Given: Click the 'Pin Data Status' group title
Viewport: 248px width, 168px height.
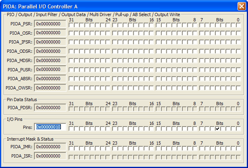Looking at the screenshot, I should [22, 100].
